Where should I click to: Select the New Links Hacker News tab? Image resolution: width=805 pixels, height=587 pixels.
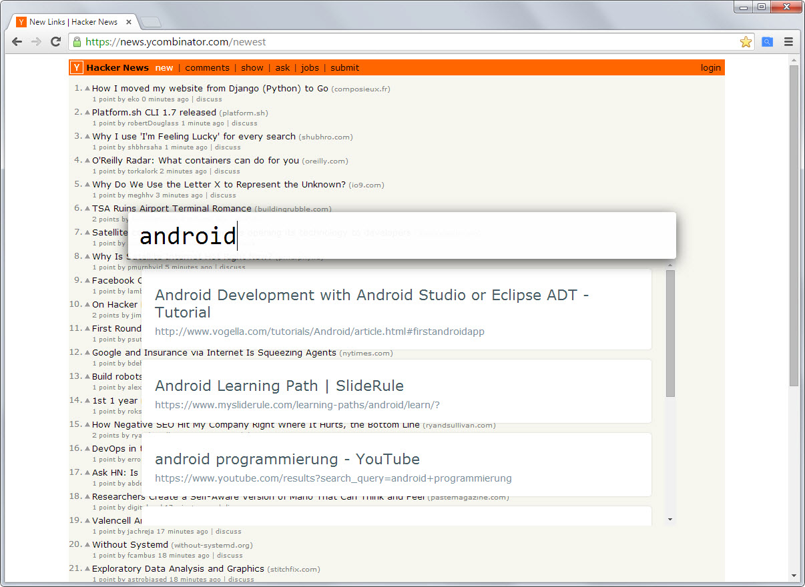click(73, 22)
